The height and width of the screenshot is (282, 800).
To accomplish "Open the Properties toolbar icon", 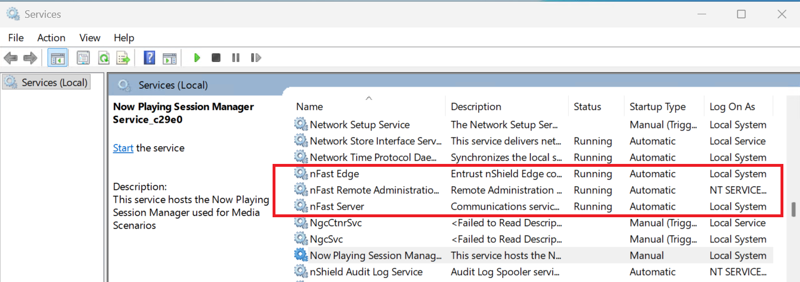I will (84, 58).
